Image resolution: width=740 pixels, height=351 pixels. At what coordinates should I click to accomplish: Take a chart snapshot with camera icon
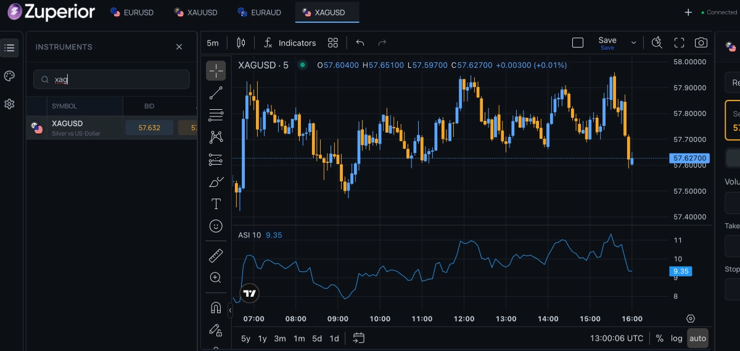click(701, 43)
